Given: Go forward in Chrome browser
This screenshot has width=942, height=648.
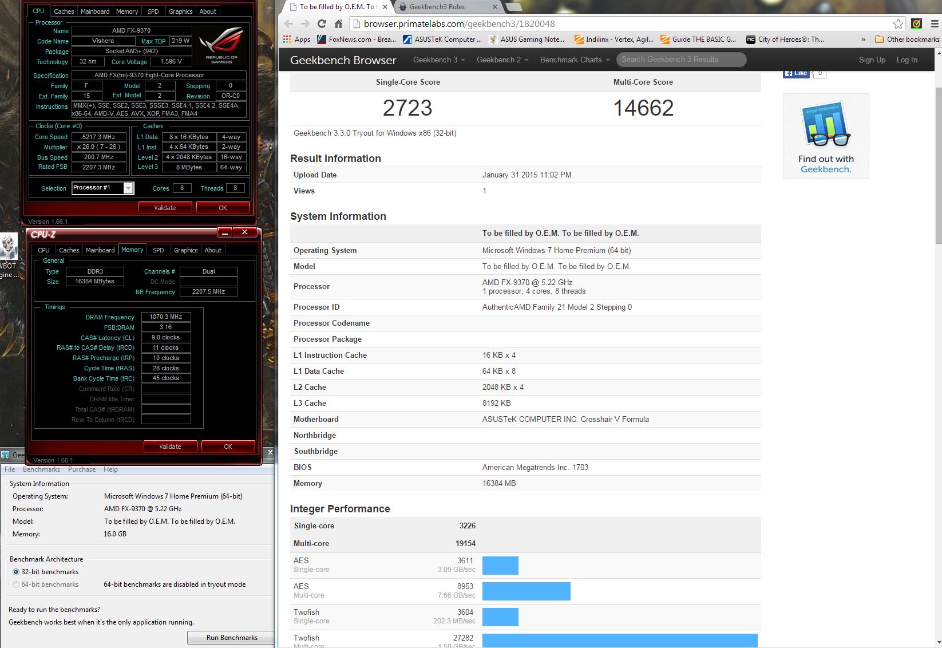Looking at the screenshot, I should [305, 24].
